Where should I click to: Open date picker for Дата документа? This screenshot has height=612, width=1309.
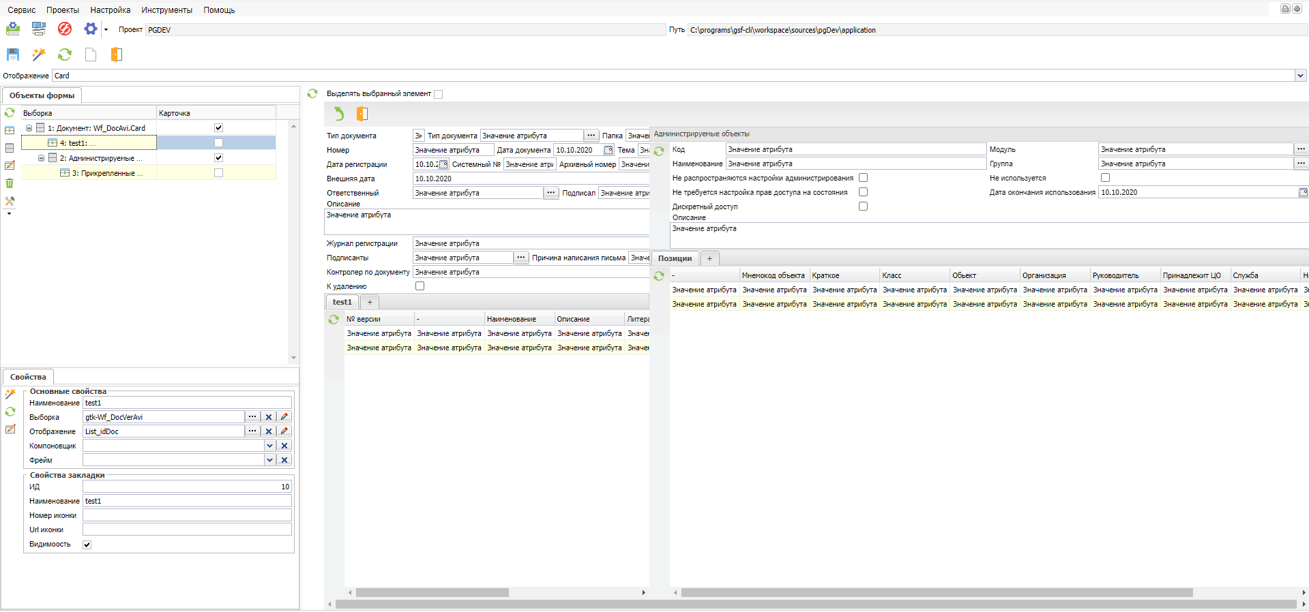pos(608,150)
